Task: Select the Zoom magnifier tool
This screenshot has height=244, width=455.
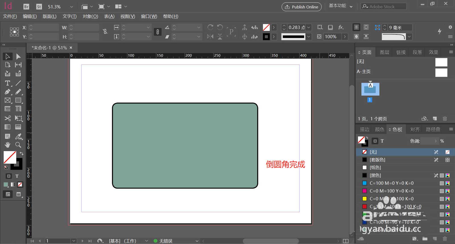Action: tap(18, 145)
